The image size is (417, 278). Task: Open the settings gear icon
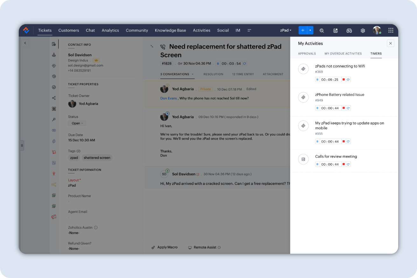[363, 31]
